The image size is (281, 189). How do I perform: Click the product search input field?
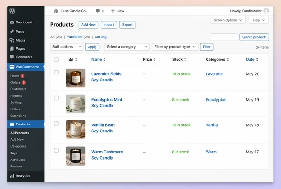coord(224,37)
